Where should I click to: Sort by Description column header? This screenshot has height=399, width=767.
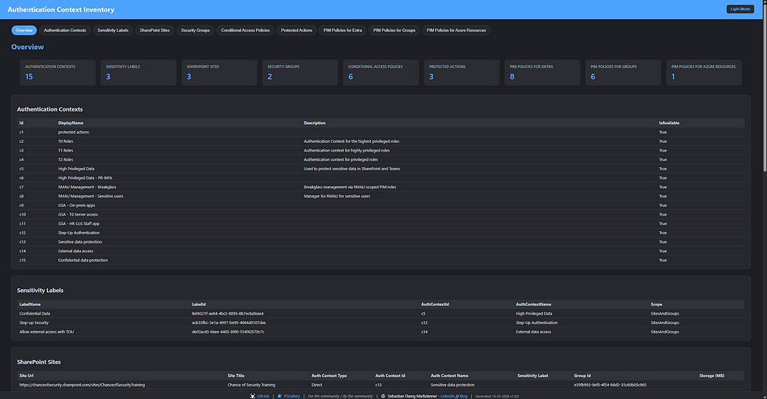click(x=315, y=123)
